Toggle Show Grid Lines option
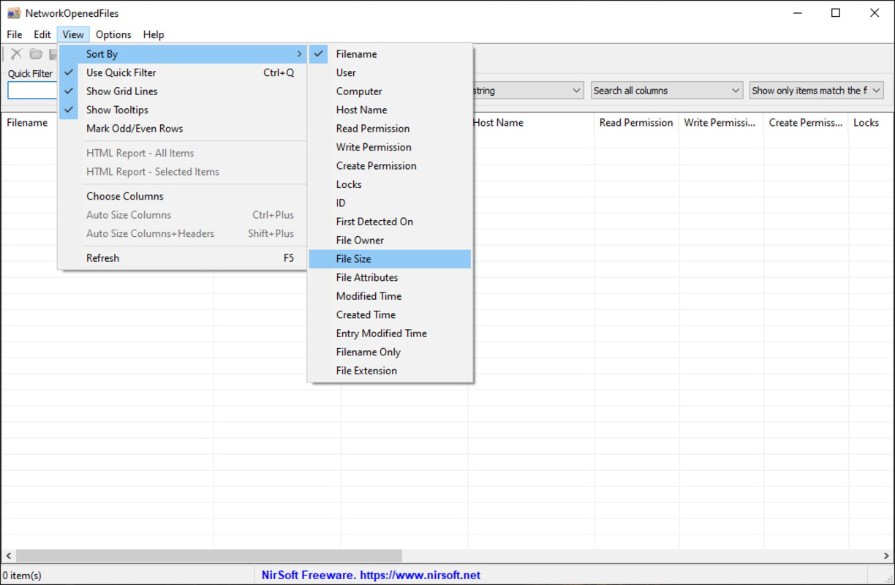The width and height of the screenshot is (895, 585). tap(183, 91)
